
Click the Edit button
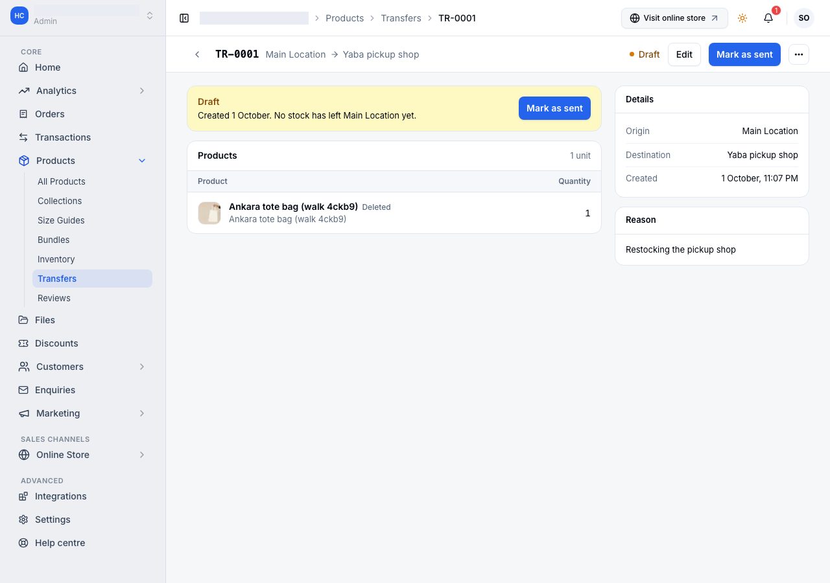[684, 54]
